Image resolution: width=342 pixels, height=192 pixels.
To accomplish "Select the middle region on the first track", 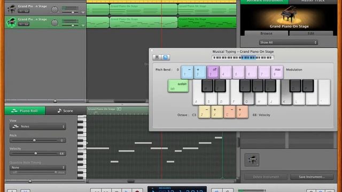I will [143, 10].
